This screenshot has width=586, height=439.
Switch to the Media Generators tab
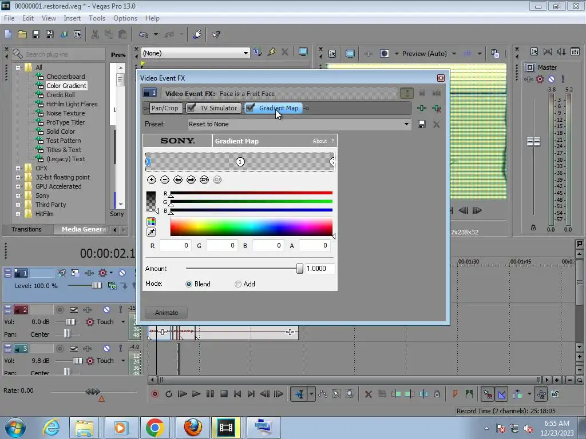pos(84,229)
